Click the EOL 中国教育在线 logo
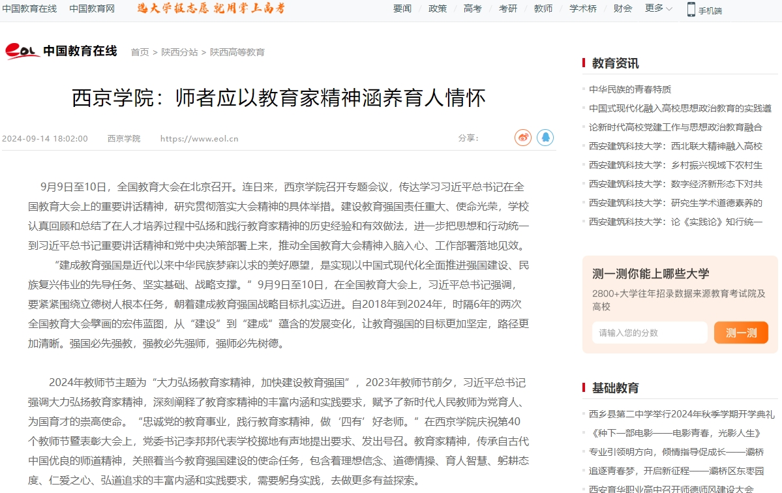Screen dimensions: 782x493 pos(61,51)
